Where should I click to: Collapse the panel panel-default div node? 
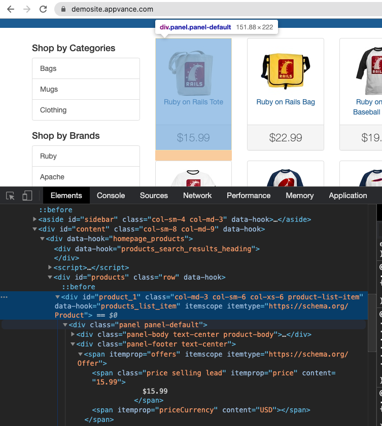65,325
